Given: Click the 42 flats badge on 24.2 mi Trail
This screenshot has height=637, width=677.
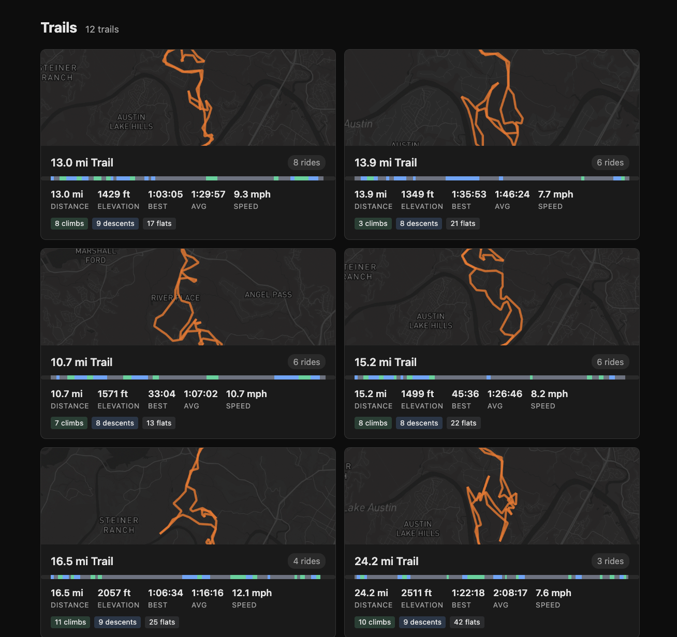Looking at the screenshot, I should [466, 622].
